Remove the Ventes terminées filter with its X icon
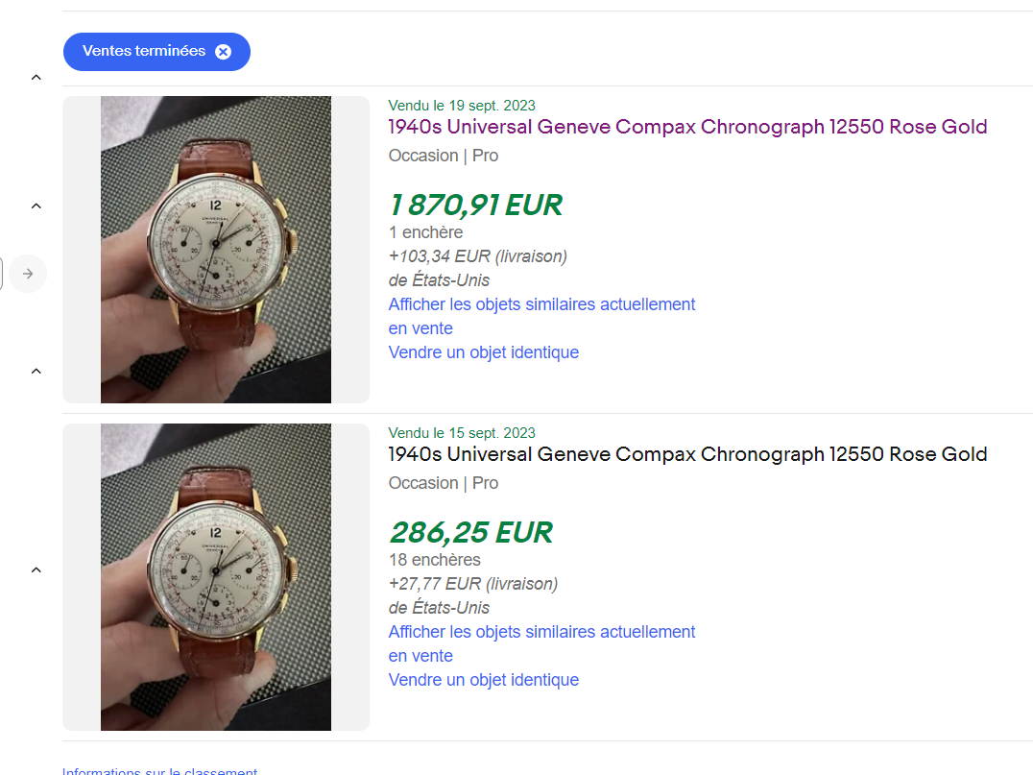Viewport: 1033px width, 775px height. point(223,52)
